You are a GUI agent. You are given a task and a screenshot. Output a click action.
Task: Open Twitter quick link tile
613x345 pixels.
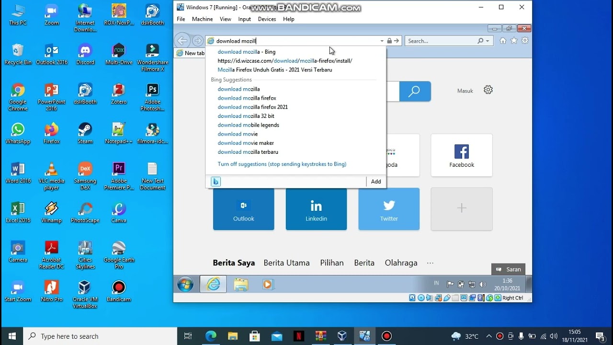pos(389,209)
